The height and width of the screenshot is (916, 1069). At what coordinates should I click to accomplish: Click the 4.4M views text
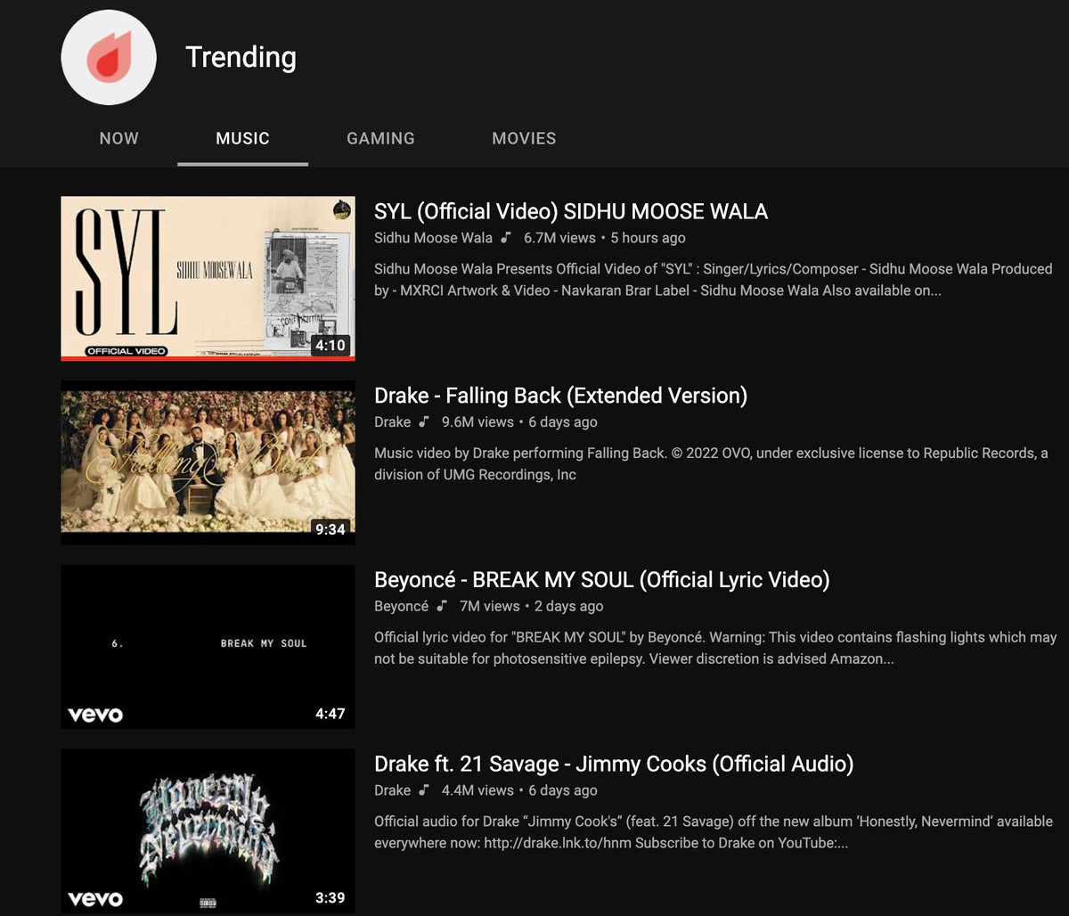click(x=477, y=790)
